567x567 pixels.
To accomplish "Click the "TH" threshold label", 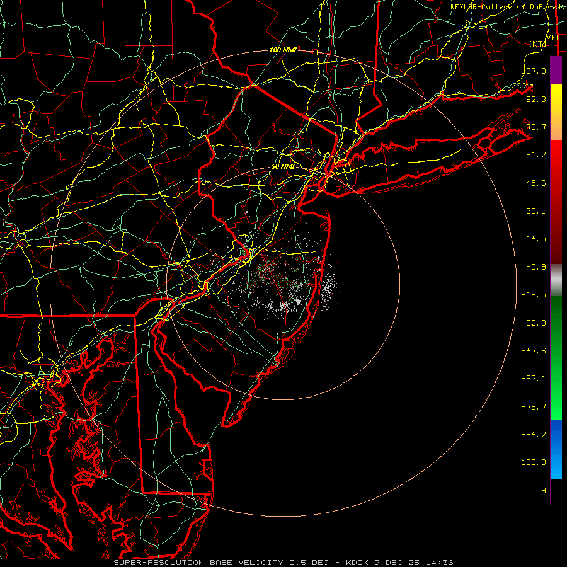I will 541,491.
